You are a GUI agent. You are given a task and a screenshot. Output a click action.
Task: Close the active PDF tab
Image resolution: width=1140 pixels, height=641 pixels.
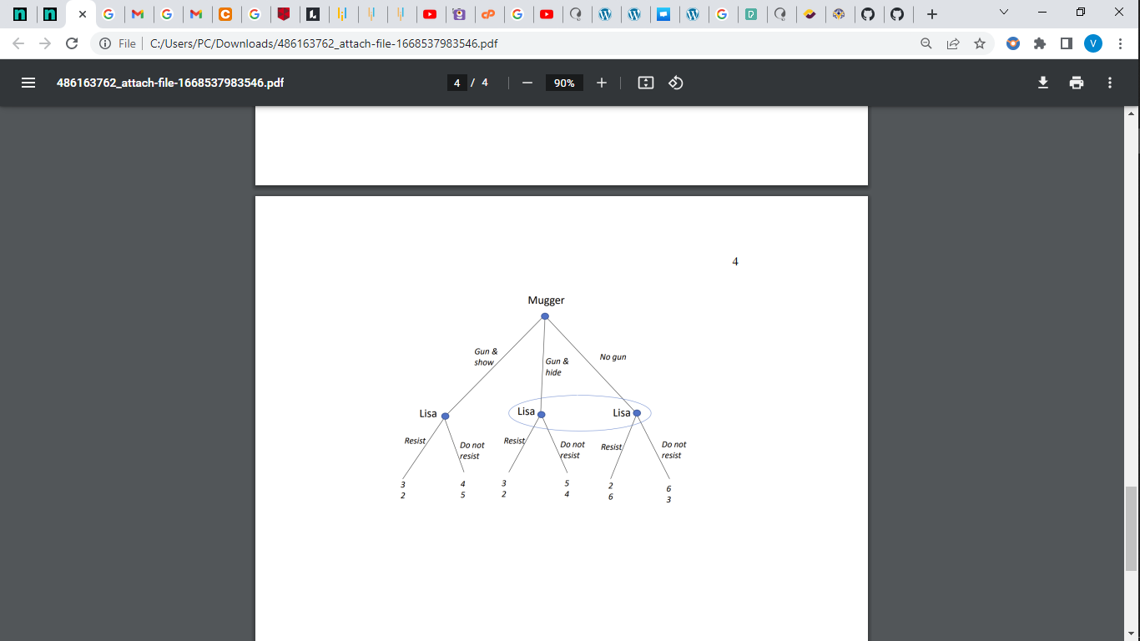[83, 14]
